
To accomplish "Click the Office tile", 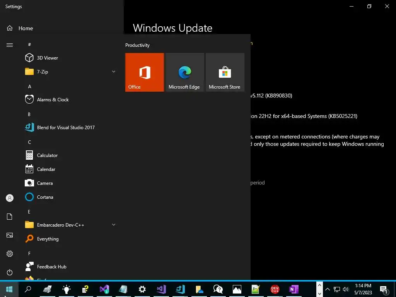I will pyautogui.click(x=145, y=72).
